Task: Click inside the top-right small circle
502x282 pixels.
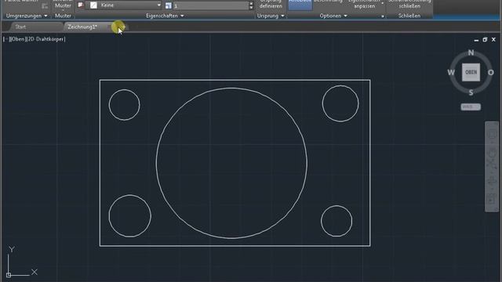Action: [x=340, y=103]
